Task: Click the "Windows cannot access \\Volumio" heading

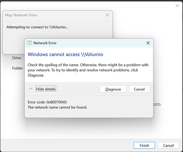Action: pos(65,54)
